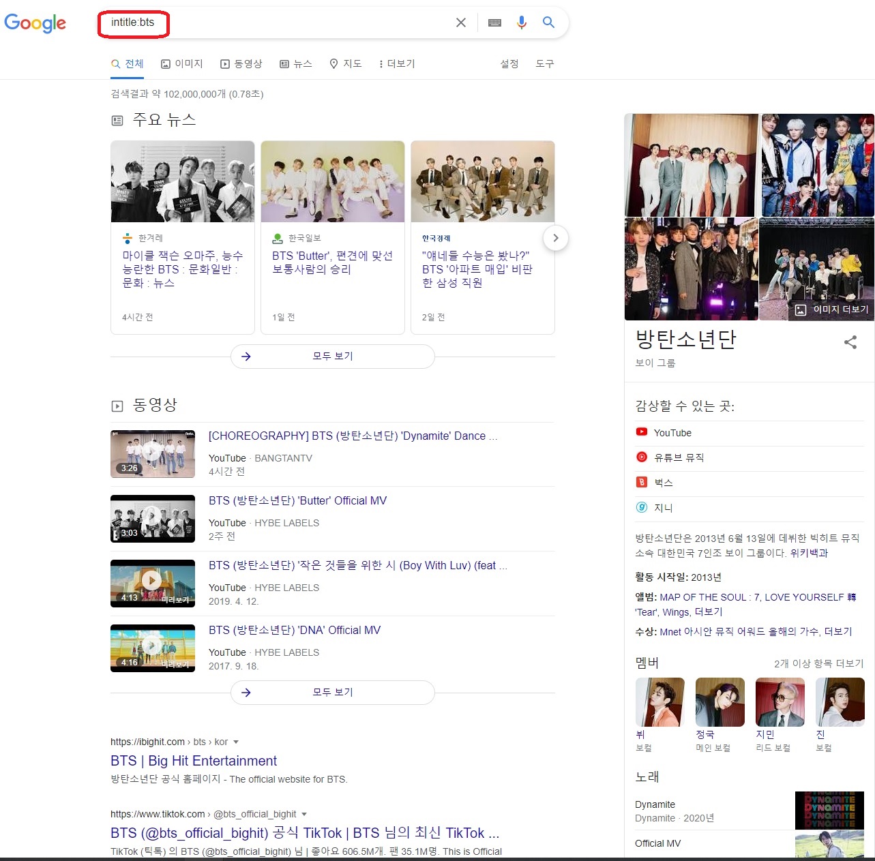Screen dimensions: 875x861
Task: Click the blue search magnifier icon
Action: tap(548, 22)
